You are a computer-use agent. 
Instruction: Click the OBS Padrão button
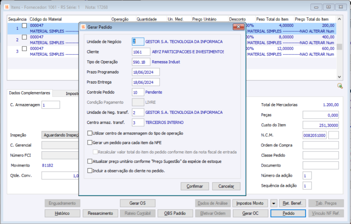click(x=175, y=213)
